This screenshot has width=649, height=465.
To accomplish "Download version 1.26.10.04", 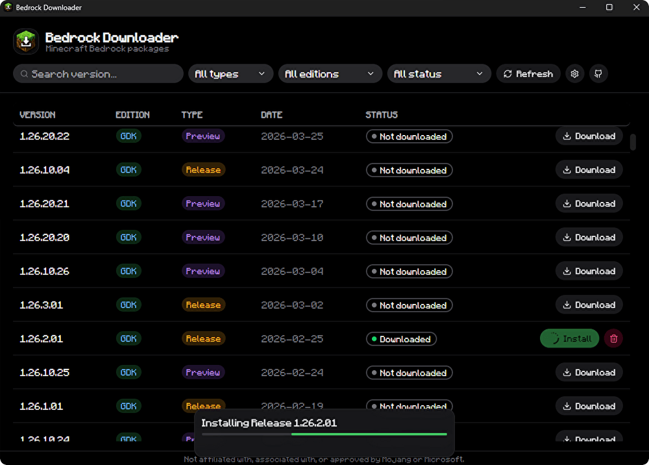I will point(589,170).
